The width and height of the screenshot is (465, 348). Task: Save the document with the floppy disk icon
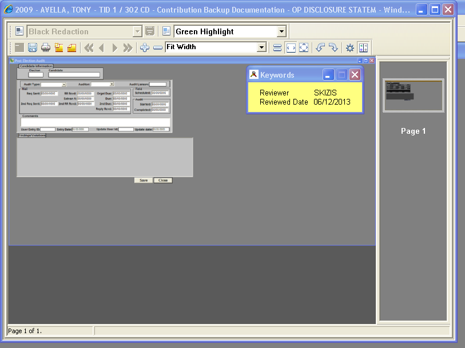(x=33, y=47)
